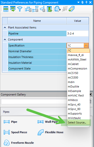Choose 1C from the specification list
The width and height of the screenshot is (94, 147).
78,50
